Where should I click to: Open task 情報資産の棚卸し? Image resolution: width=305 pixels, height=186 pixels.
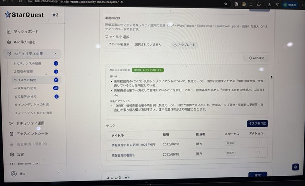(124, 155)
